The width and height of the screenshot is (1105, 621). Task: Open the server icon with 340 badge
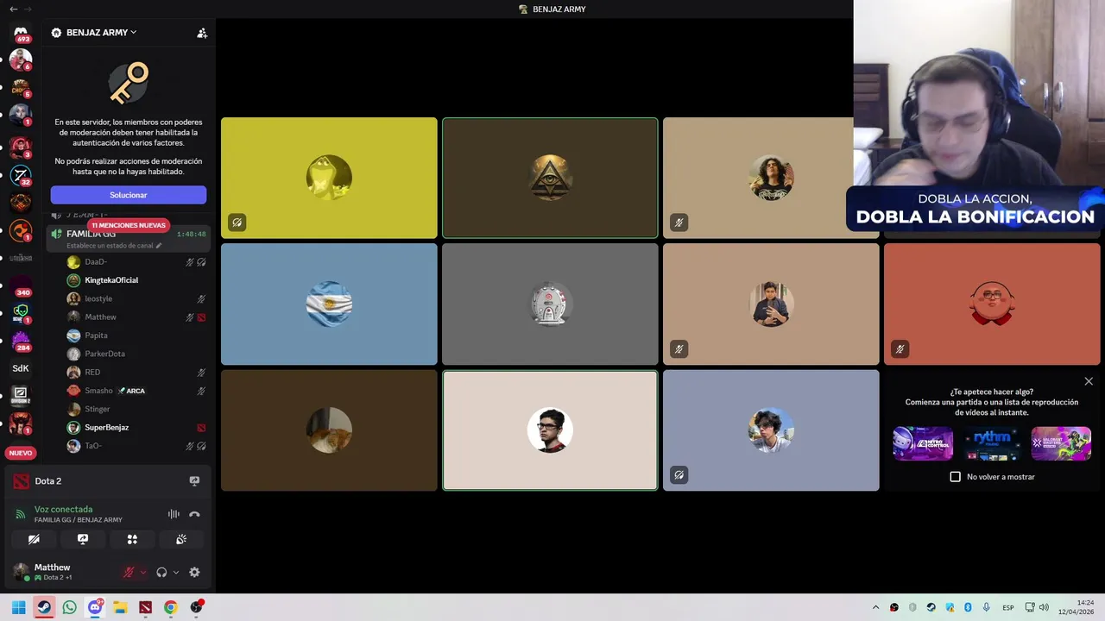[21, 285]
